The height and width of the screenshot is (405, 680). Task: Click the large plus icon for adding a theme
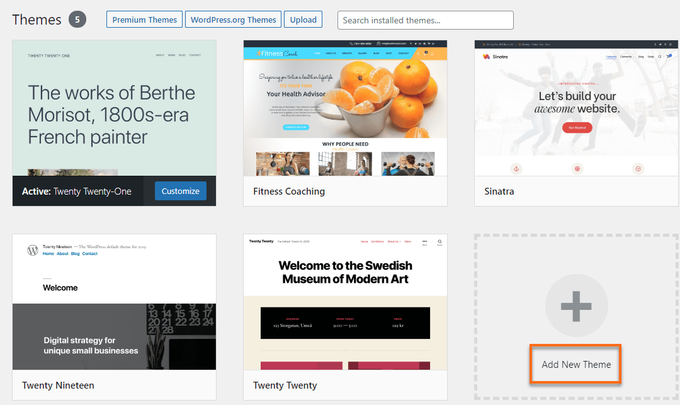tap(576, 306)
